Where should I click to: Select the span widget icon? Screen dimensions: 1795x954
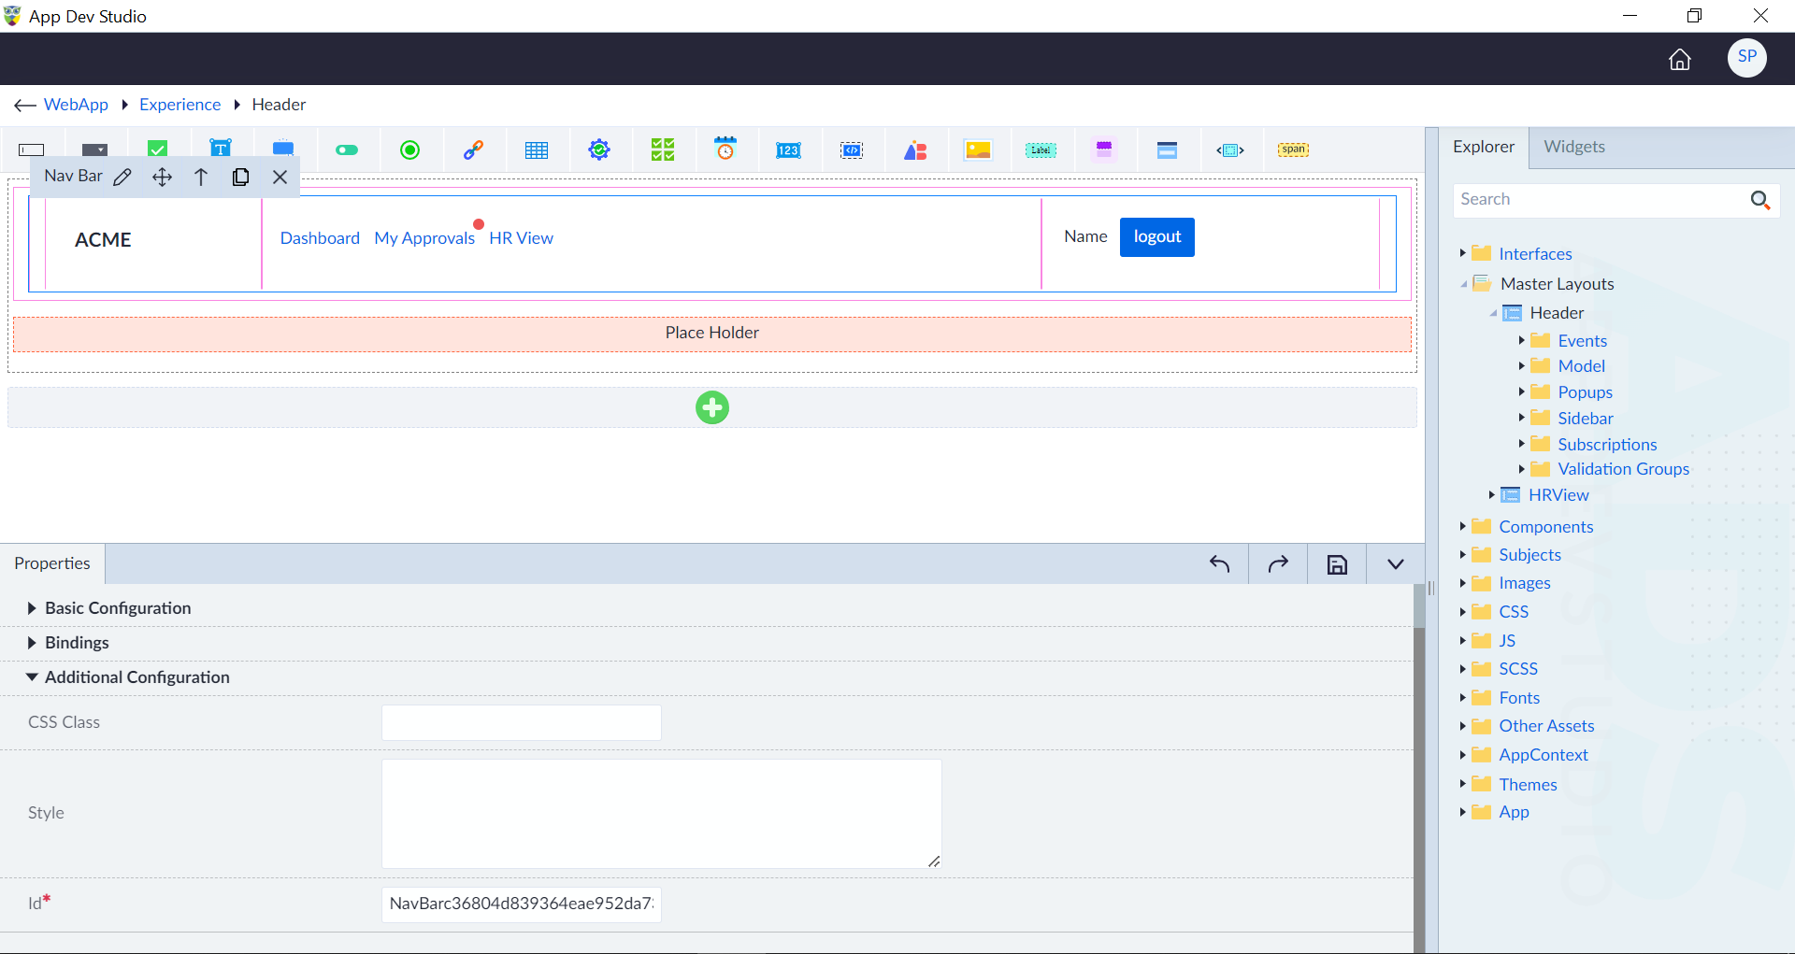point(1293,150)
